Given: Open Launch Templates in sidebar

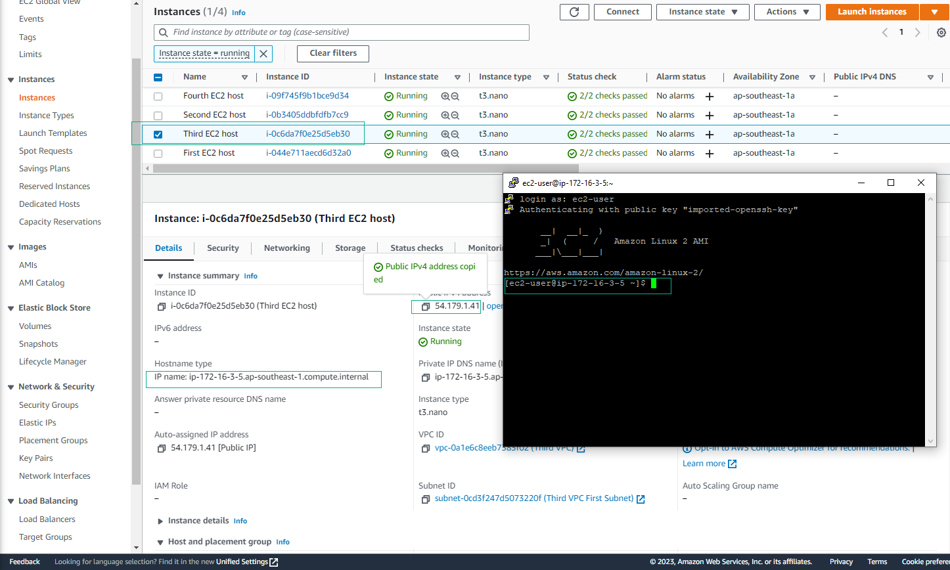Looking at the screenshot, I should pos(53,133).
